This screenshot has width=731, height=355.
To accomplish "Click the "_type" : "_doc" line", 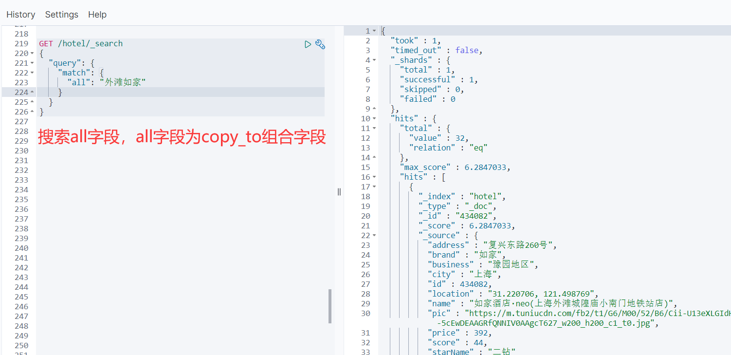I will click(457, 206).
